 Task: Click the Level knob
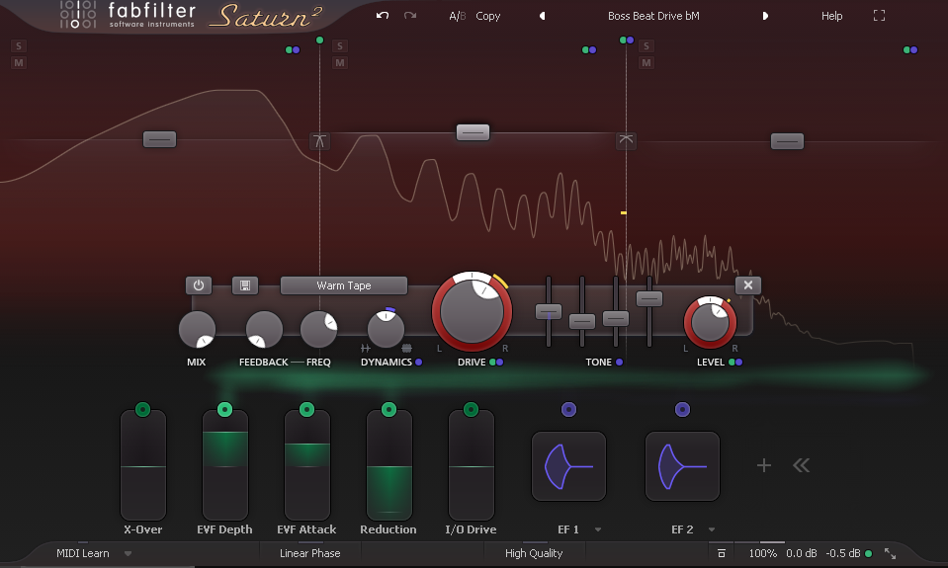click(x=710, y=323)
